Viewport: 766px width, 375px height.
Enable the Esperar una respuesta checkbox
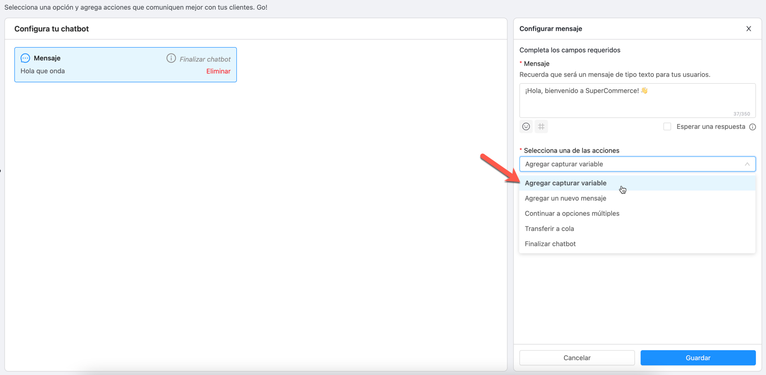click(667, 126)
